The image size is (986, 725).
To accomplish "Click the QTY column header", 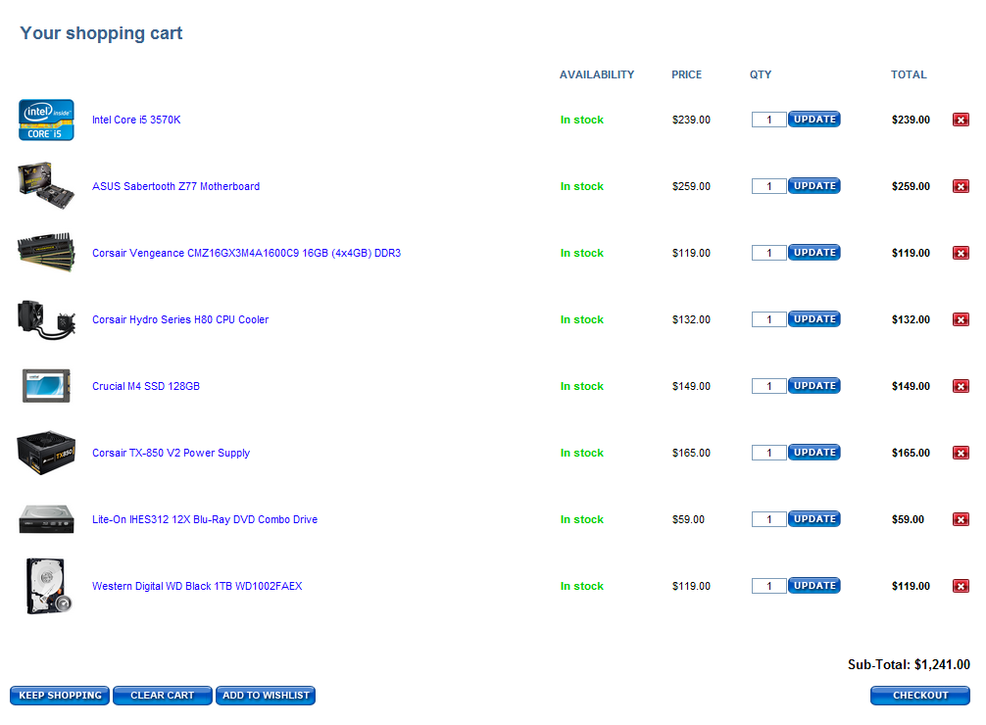I will click(761, 74).
